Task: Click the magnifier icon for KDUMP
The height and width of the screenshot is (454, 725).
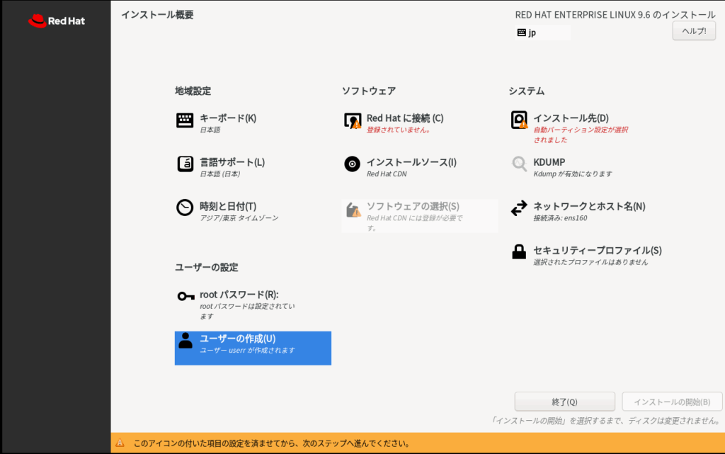Action: click(519, 164)
